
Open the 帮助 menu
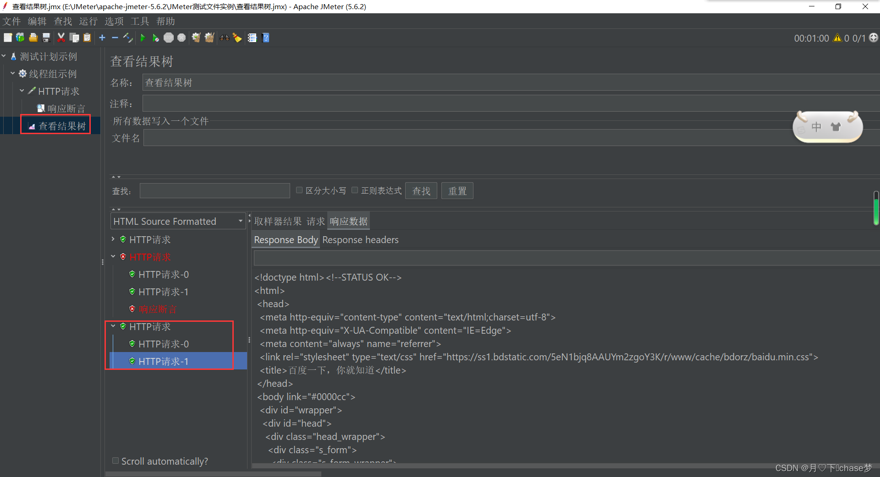[165, 22]
